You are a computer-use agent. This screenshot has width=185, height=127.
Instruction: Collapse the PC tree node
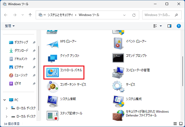click(x=5, y=100)
